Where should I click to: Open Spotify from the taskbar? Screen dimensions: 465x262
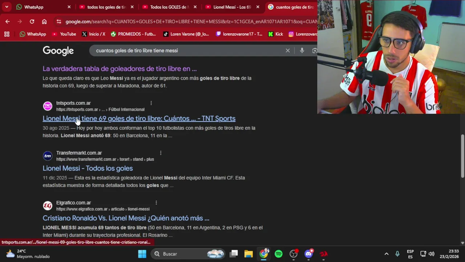point(279,254)
